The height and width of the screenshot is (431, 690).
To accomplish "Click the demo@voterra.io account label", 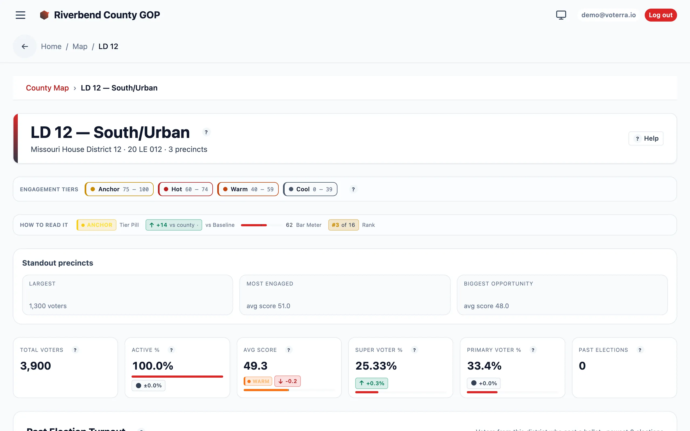I will (608, 15).
